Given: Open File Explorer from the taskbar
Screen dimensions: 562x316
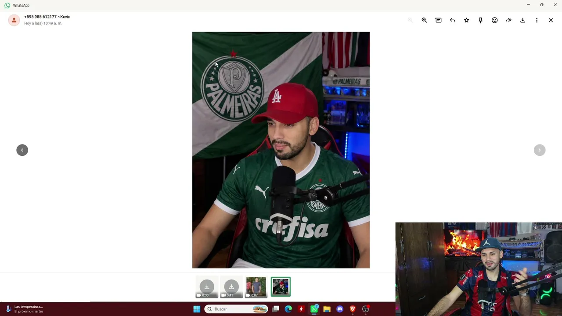Looking at the screenshot, I should click(x=327, y=309).
